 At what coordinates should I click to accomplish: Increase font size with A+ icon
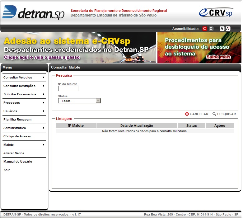coord(228,29)
